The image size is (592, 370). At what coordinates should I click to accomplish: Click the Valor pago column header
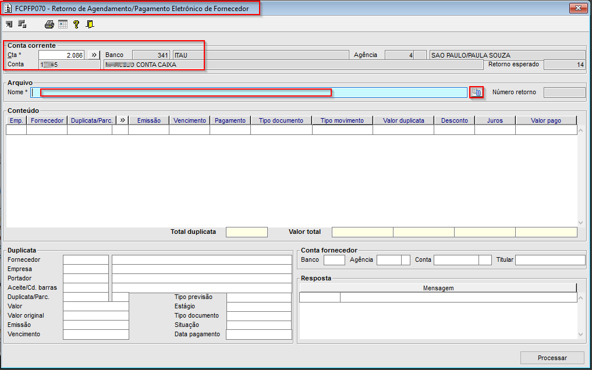point(546,120)
